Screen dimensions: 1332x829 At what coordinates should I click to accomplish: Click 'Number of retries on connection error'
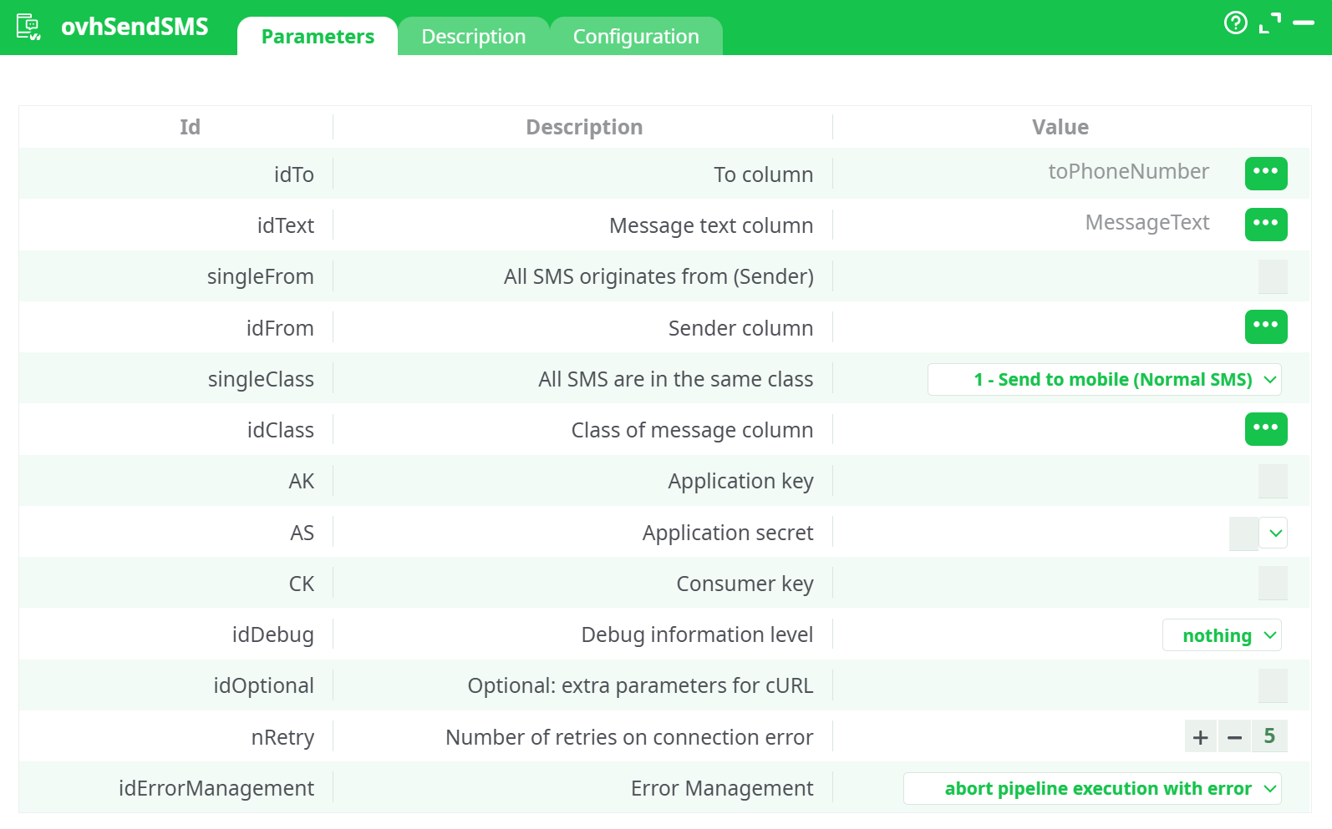pos(628,737)
